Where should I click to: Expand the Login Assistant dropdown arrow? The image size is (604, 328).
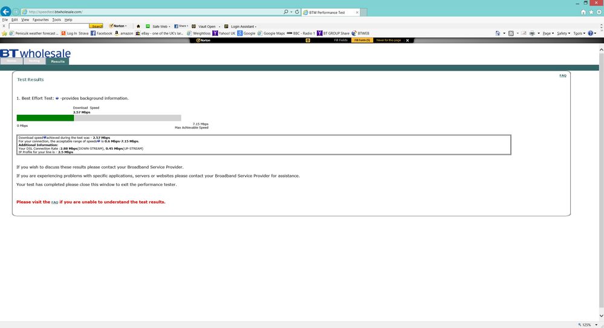(256, 27)
